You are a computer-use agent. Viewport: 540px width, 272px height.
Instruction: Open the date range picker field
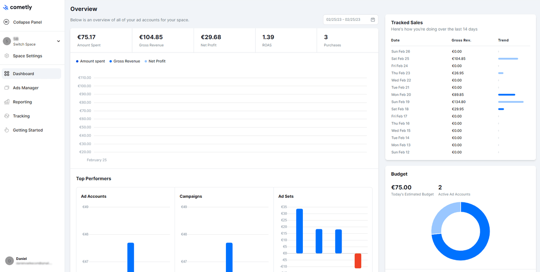coord(351,20)
